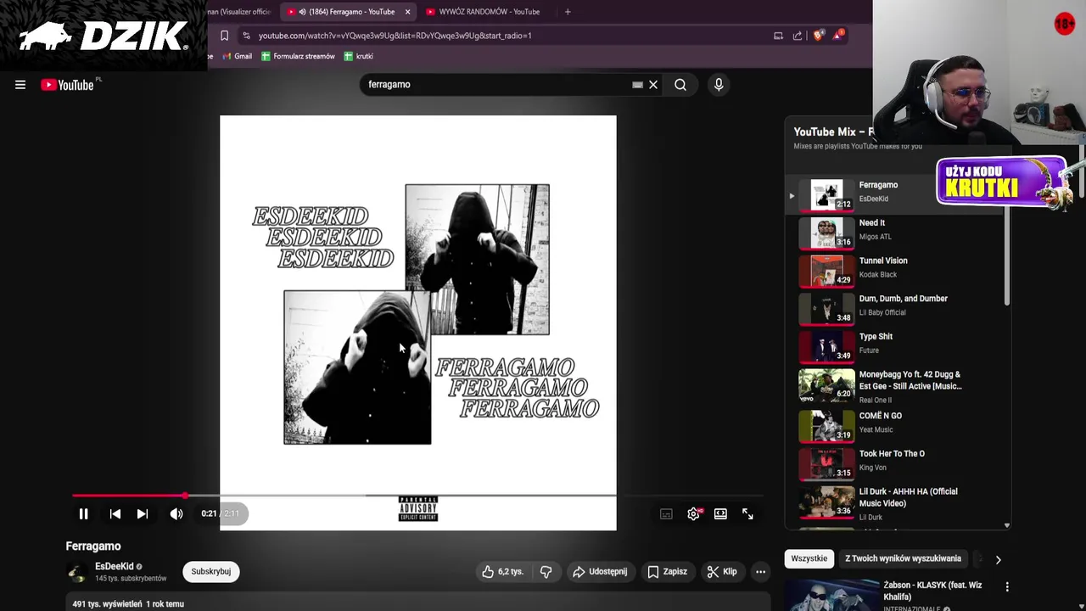Open Brave rewards triangle icon
The height and width of the screenshot is (611, 1086).
pos(838,35)
